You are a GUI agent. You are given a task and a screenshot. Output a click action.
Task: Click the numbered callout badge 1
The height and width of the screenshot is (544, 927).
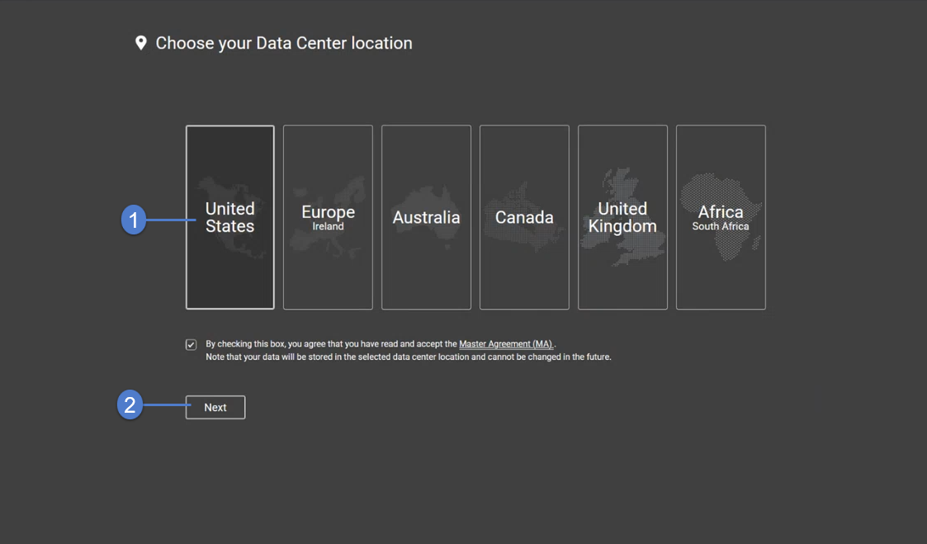click(134, 220)
